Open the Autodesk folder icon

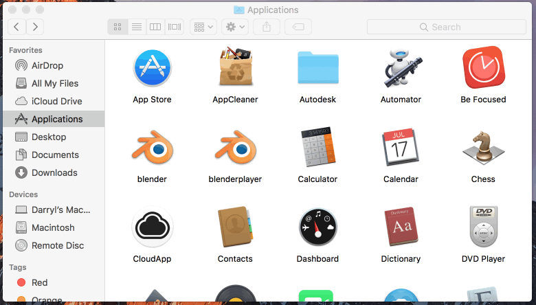(x=318, y=67)
